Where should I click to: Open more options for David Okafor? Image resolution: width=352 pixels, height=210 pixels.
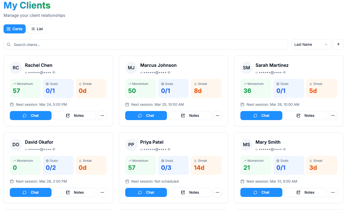[102, 192]
